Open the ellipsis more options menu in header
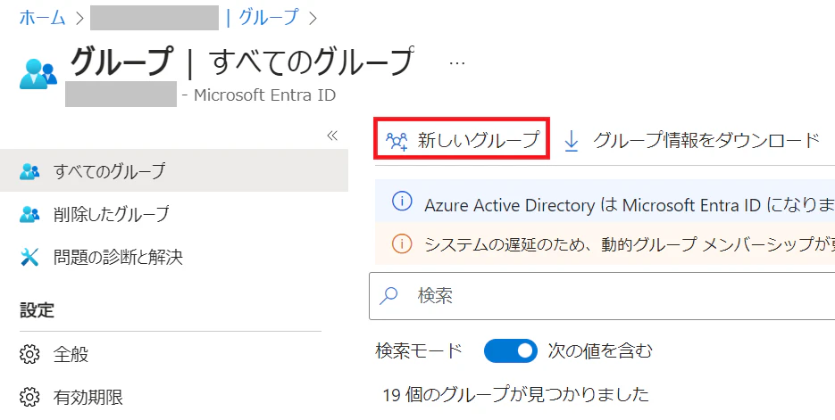This screenshot has height=420, width=835. (x=457, y=63)
